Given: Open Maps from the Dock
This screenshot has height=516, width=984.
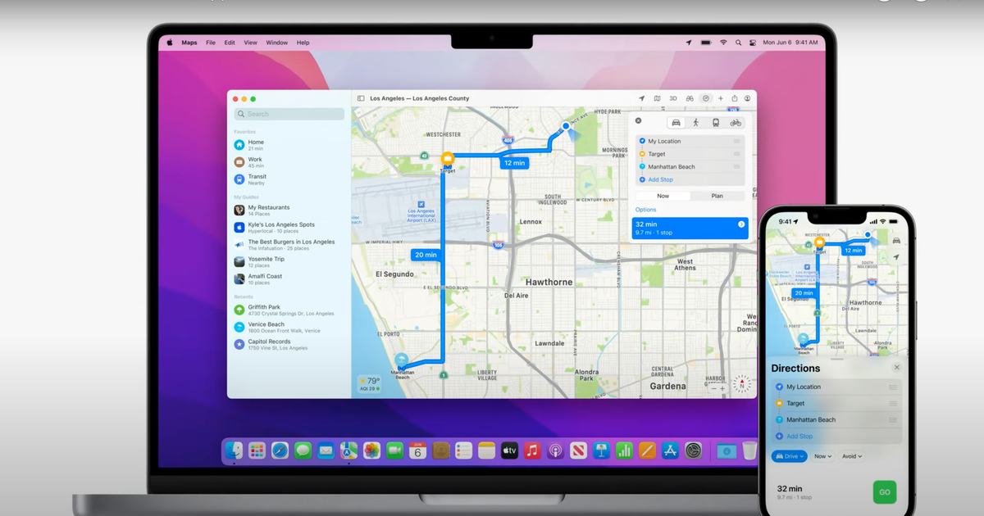Looking at the screenshot, I should tap(348, 450).
